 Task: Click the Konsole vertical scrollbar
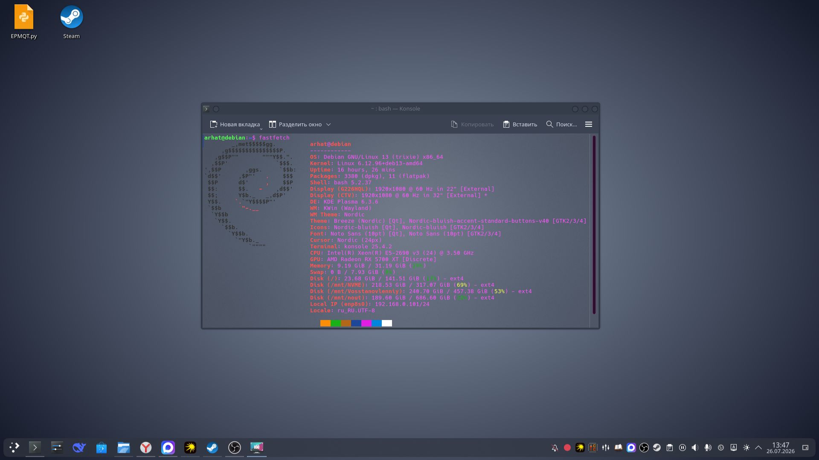[x=594, y=225]
